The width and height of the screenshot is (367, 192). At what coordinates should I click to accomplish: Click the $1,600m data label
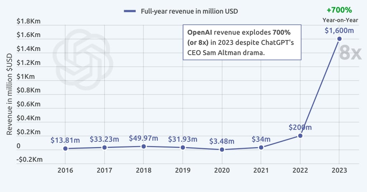(339, 31)
